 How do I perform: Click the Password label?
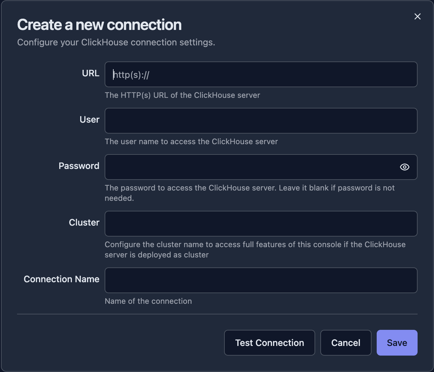click(x=79, y=166)
